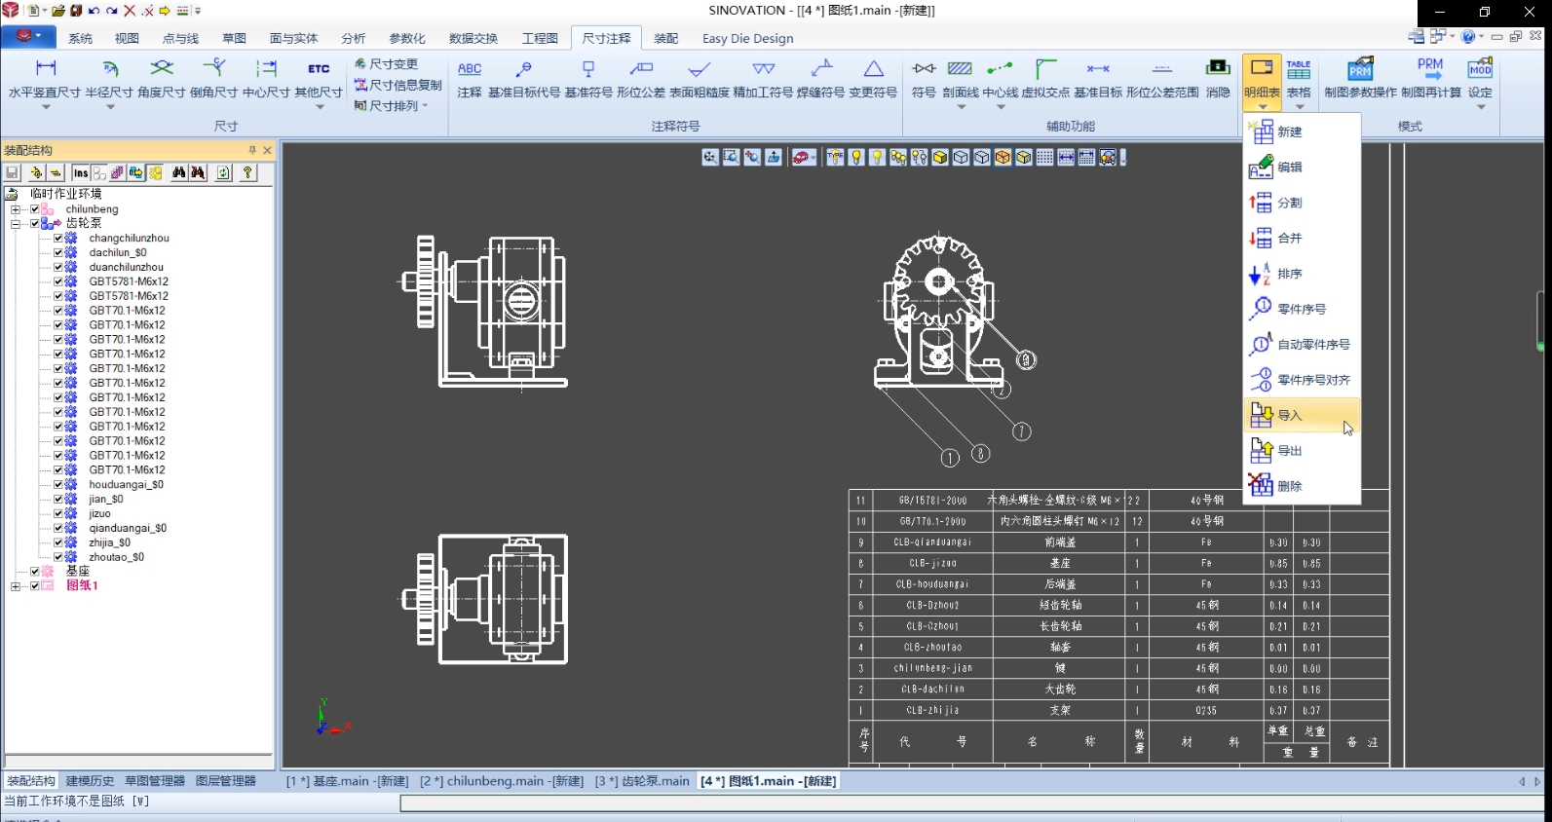1552x822 pixels.
Task: Expand the 图纸1 tree node
Action: [x=16, y=586]
